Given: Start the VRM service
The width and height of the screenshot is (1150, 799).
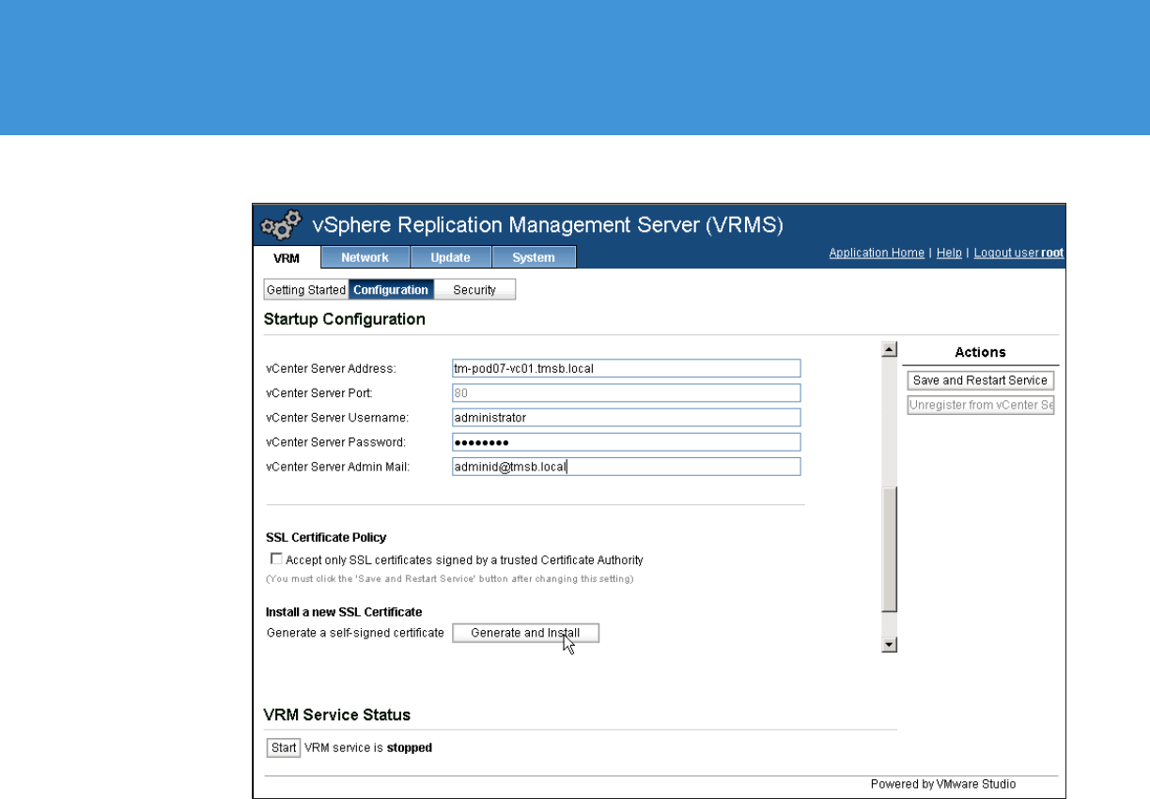Looking at the screenshot, I should coord(283,748).
